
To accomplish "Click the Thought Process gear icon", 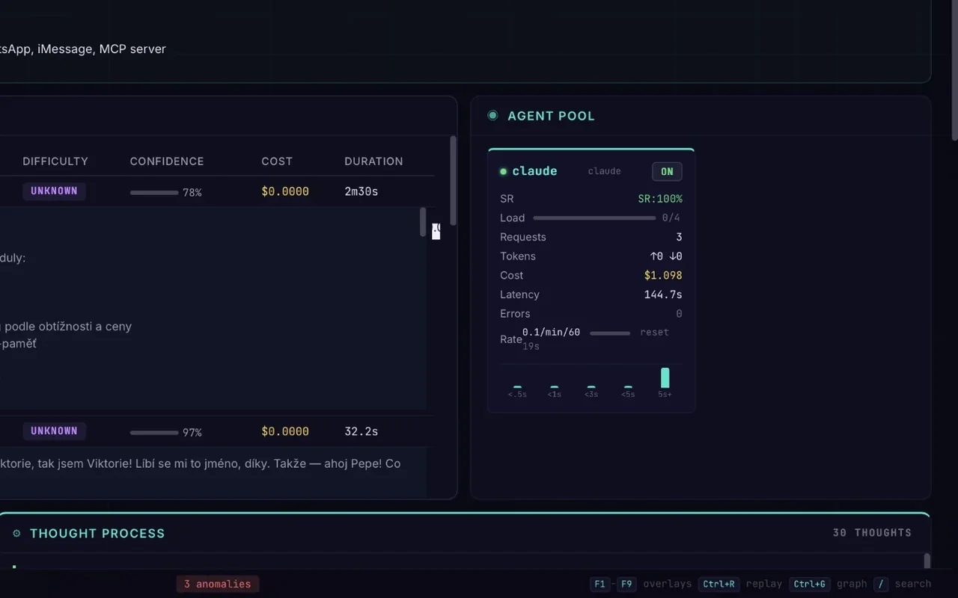I will click(x=16, y=533).
